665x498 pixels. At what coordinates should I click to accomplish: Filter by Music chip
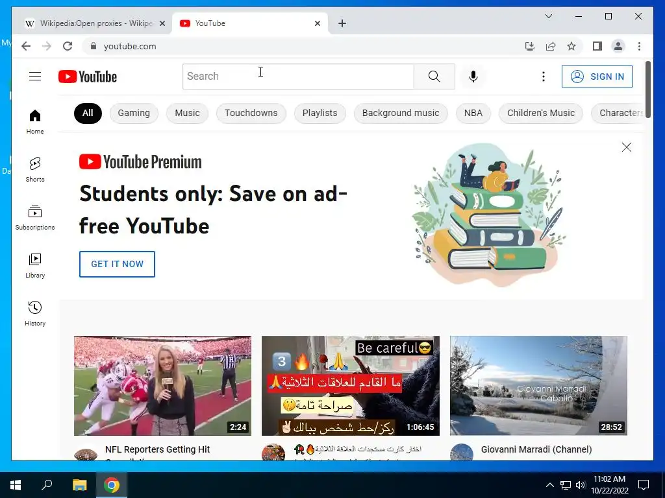pos(187,113)
